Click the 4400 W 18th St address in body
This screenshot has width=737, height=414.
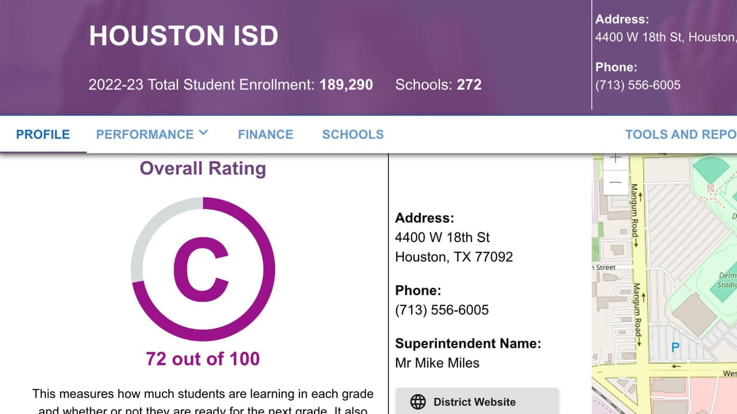[442, 237]
